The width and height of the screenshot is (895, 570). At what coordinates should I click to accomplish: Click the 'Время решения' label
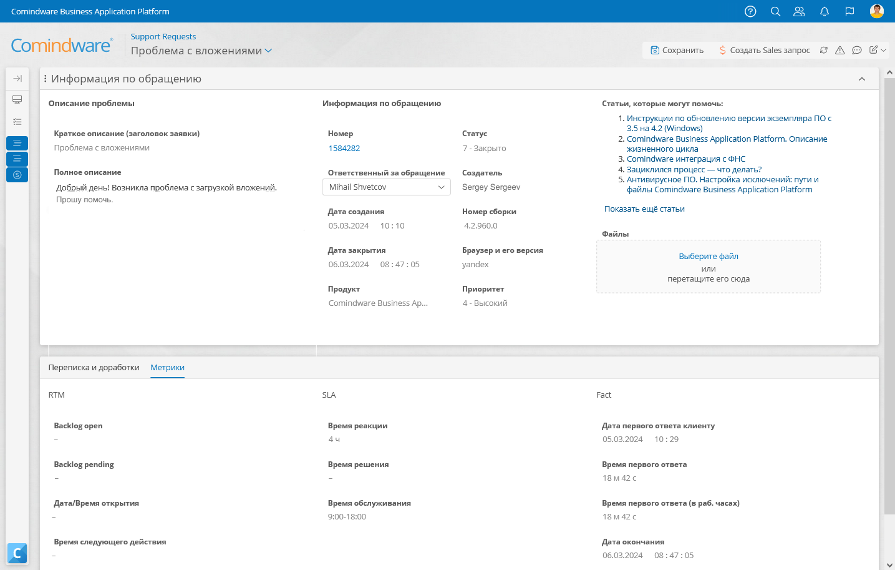[x=358, y=464]
